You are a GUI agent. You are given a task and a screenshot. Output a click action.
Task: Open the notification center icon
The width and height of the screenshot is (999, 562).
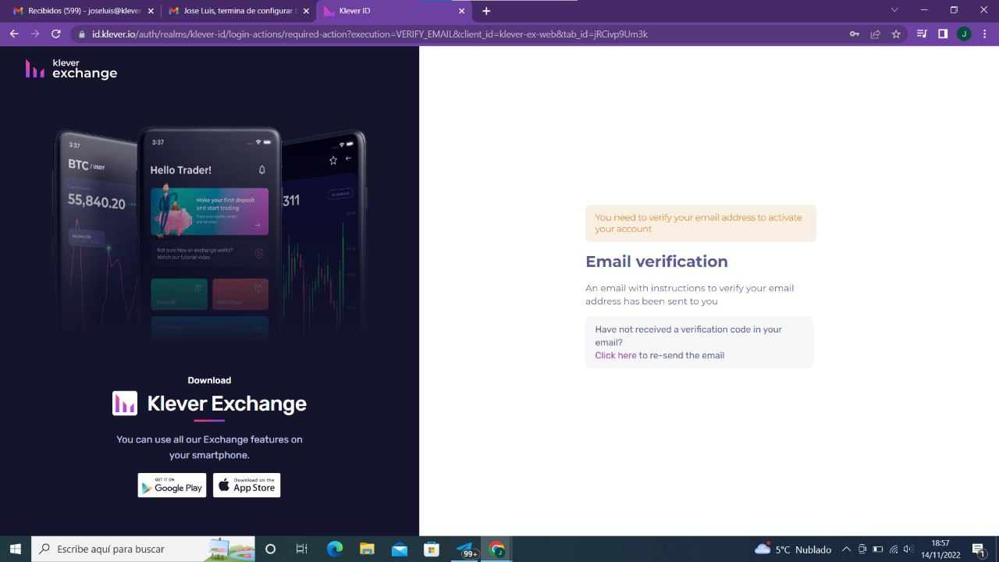pyautogui.click(x=979, y=550)
